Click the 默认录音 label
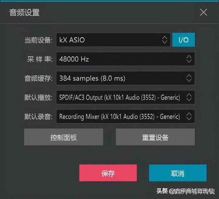 click(38, 117)
